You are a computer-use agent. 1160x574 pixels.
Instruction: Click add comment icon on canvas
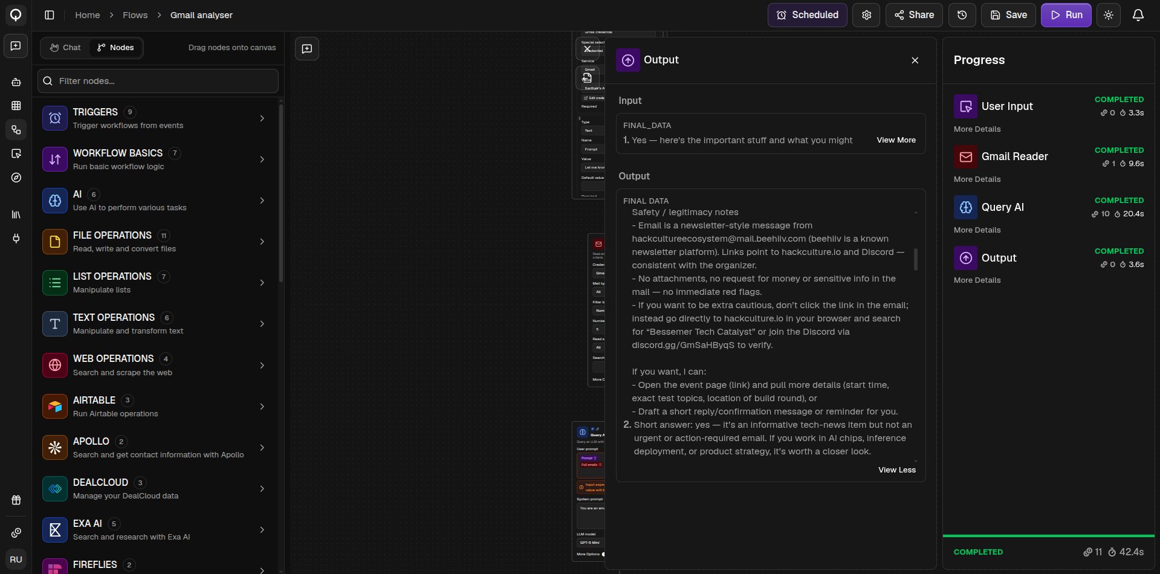307,49
